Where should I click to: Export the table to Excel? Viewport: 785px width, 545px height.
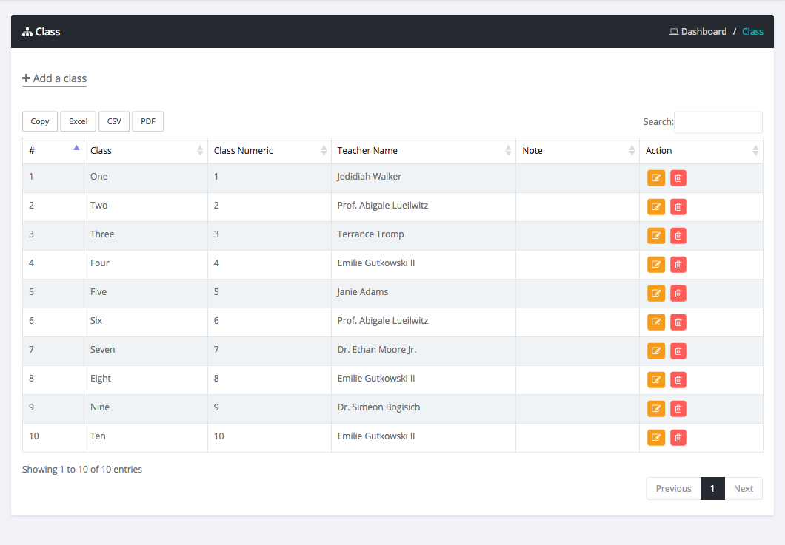[78, 122]
